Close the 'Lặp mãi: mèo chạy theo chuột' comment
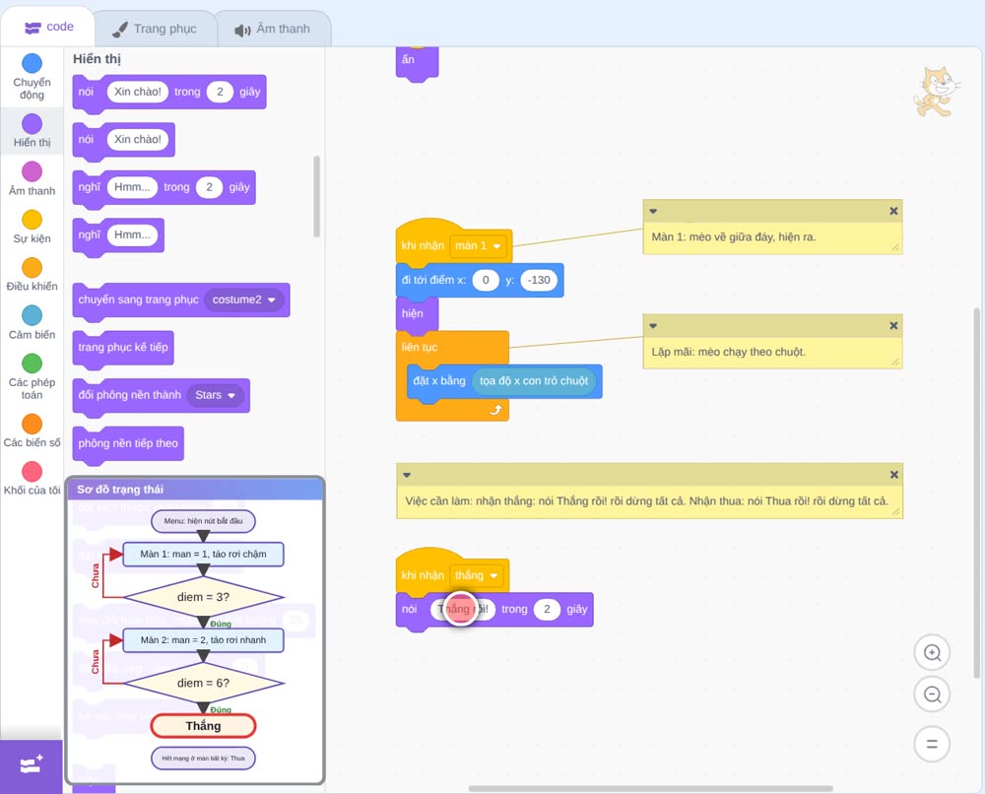The image size is (985, 794). point(893,325)
